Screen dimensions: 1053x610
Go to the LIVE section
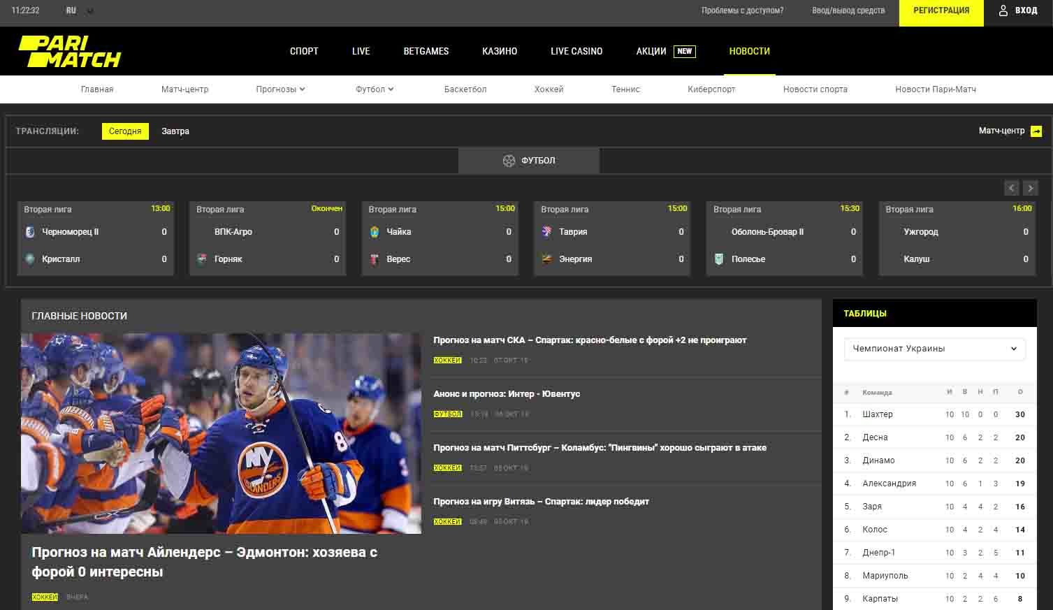coord(361,51)
